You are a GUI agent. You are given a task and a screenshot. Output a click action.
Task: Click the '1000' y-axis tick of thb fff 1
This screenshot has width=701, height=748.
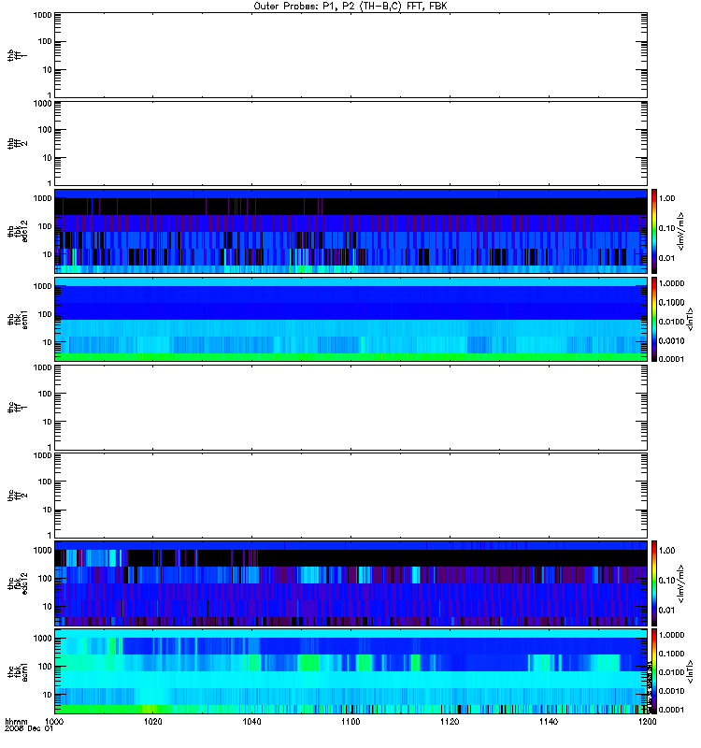(x=42, y=15)
